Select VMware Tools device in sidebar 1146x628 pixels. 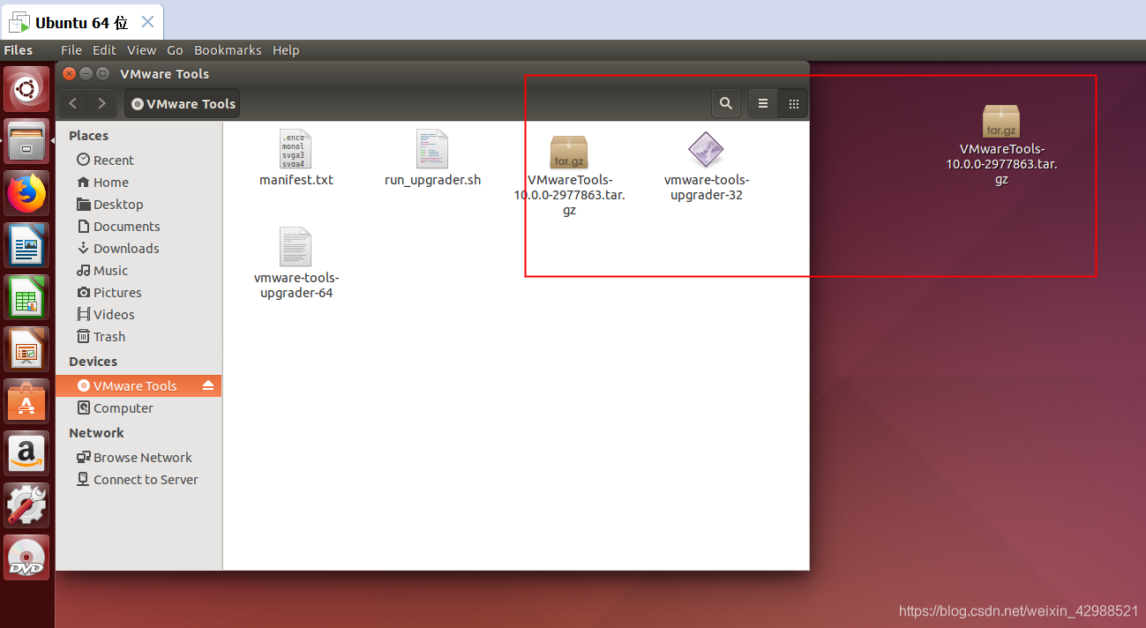139,385
